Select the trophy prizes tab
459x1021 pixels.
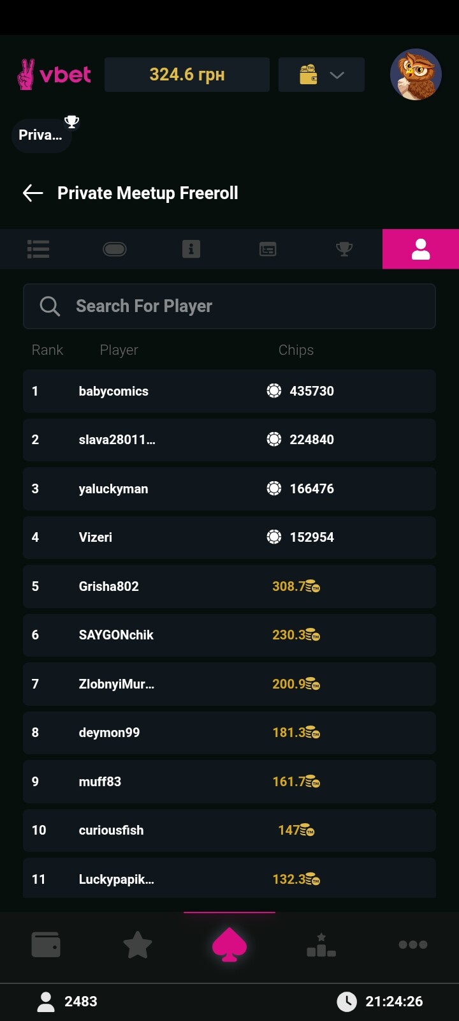point(344,249)
